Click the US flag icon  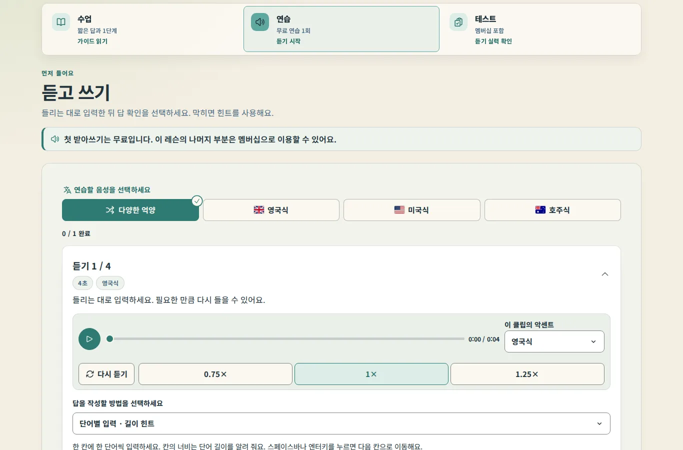click(399, 210)
